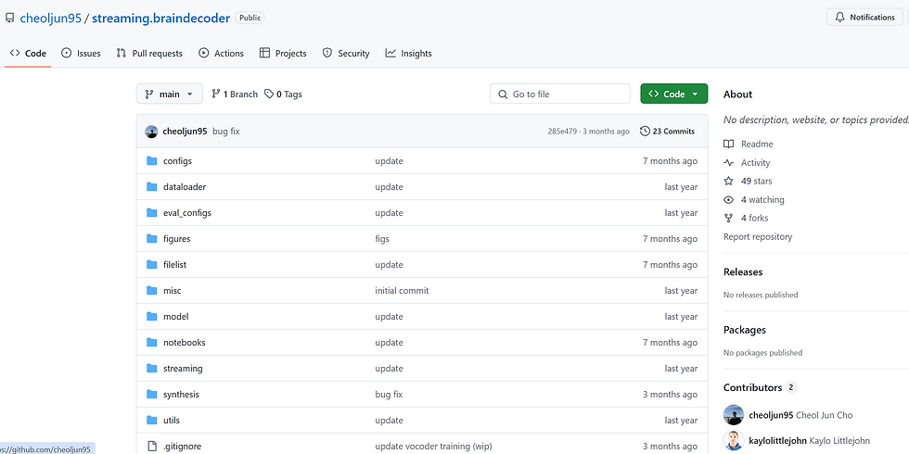Open the synthesis folder name
Viewport: 909px width, 454px height.
(181, 395)
